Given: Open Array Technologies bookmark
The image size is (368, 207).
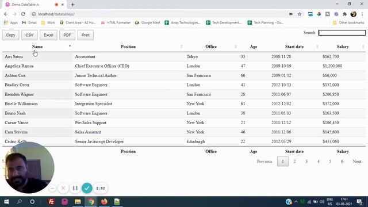Looking at the screenshot, I should [183, 22].
